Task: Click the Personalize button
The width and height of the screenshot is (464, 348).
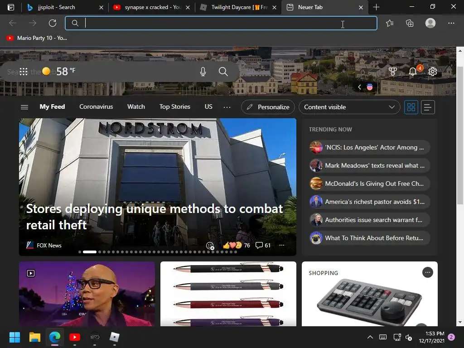Action: click(268, 107)
